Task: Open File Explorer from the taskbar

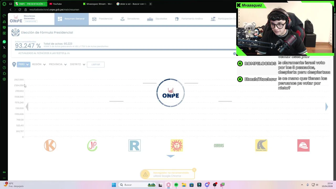Action: 184,185
